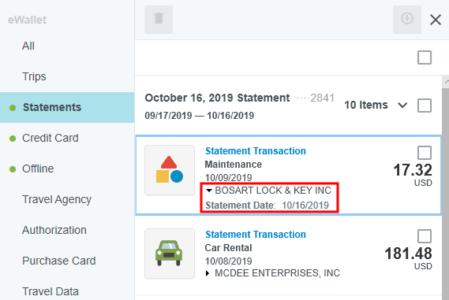The width and height of the screenshot is (449, 300).
Task: Click the add plus circle icon
Action: click(x=407, y=20)
